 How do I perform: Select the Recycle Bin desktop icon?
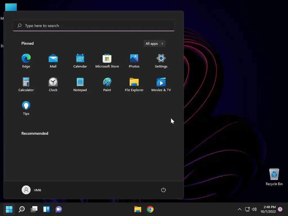274,177
